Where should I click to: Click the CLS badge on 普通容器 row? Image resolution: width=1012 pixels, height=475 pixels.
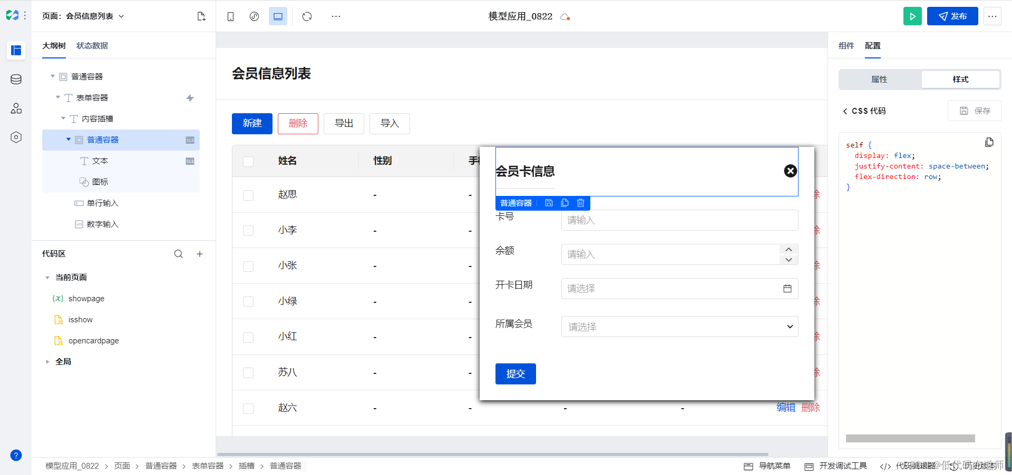point(190,140)
